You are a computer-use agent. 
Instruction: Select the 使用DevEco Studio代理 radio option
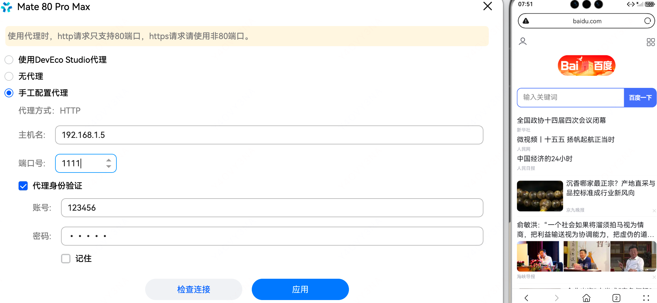(x=9, y=60)
